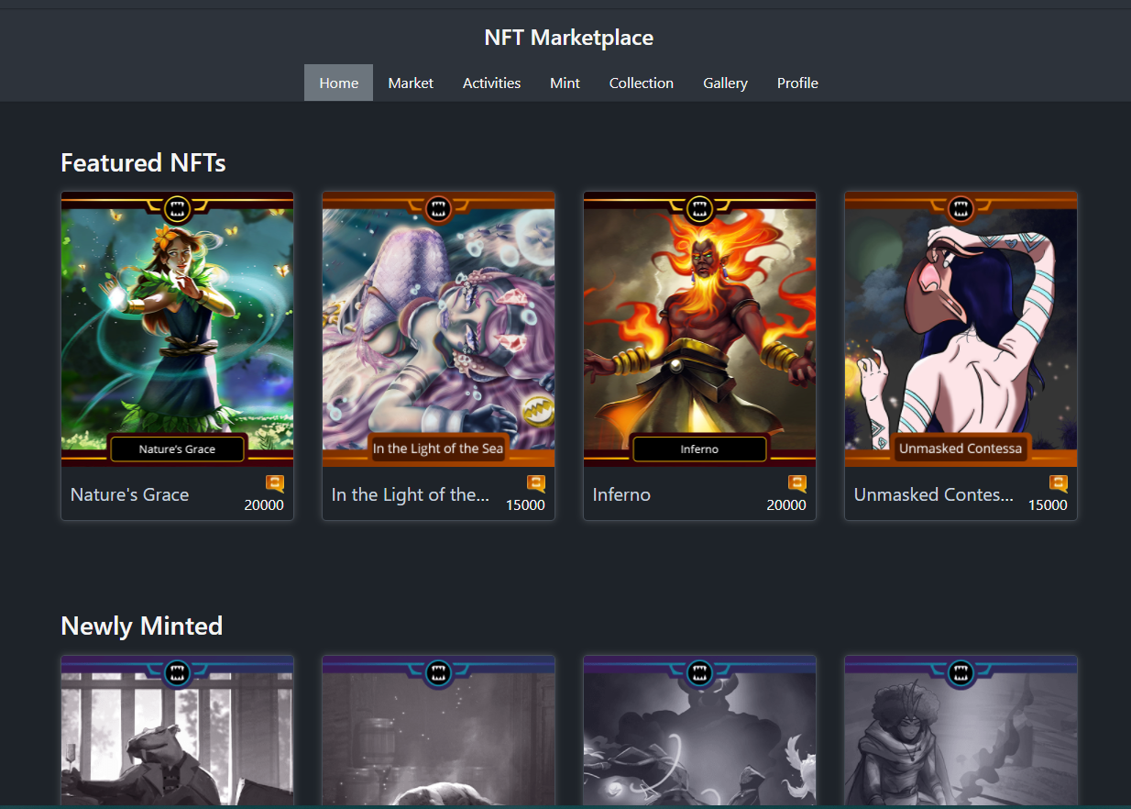Click the price token icon on Inferno
Viewport: 1131px width, 809px height.
797,483
